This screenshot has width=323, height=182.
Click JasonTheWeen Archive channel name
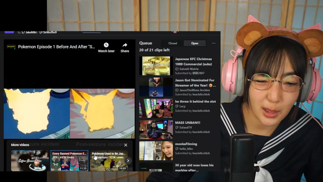click(x=195, y=90)
